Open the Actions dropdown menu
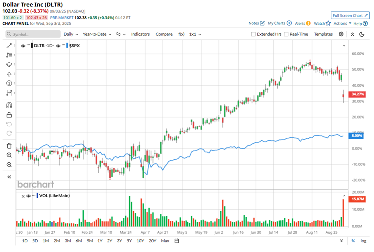The width and height of the screenshot is (374, 252). pyautogui.click(x=342, y=23)
